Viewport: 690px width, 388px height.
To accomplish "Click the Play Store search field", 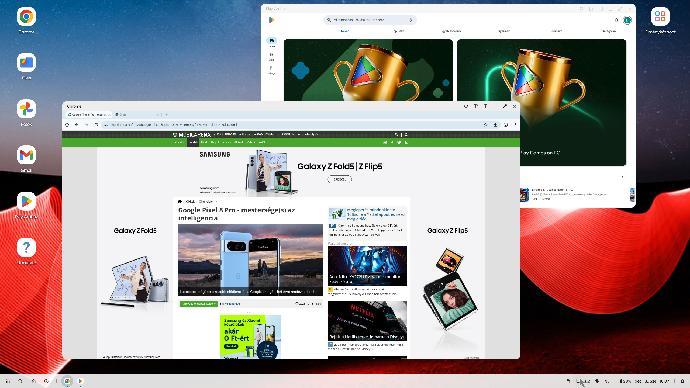I will pyautogui.click(x=370, y=20).
